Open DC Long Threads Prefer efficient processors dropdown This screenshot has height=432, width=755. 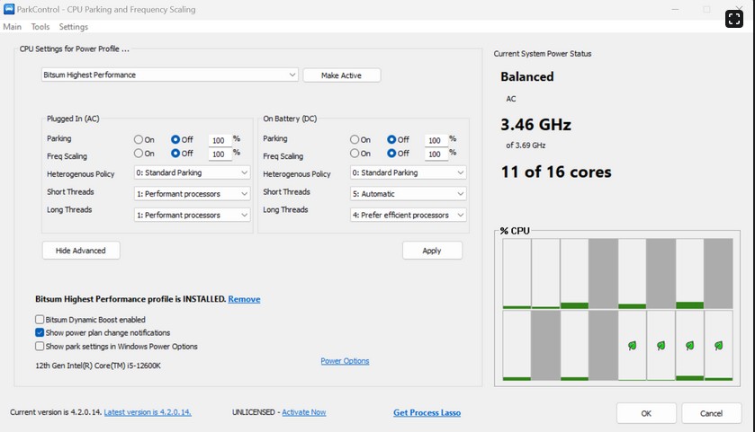click(x=408, y=215)
